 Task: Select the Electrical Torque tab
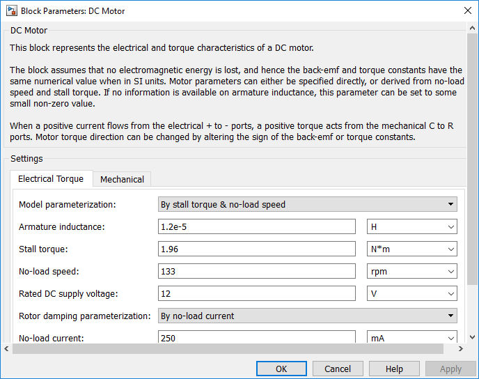pos(51,179)
